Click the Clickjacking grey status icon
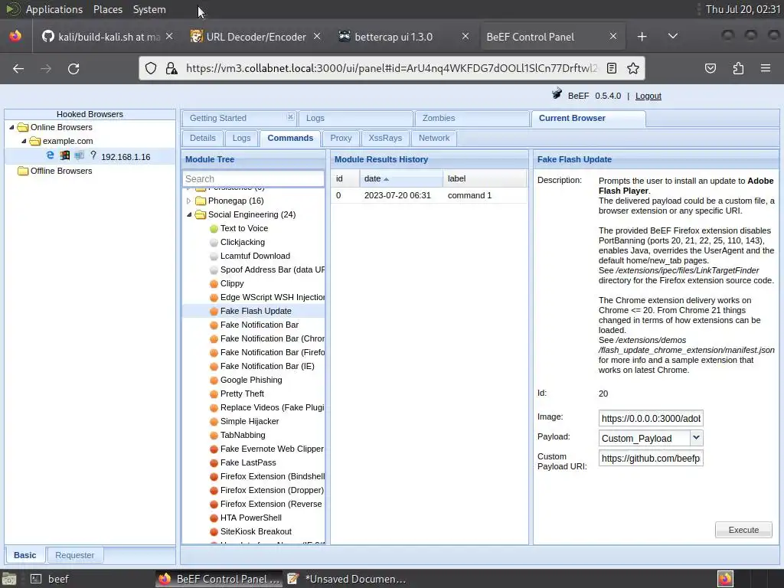784x588 pixels. coord(214,243)
